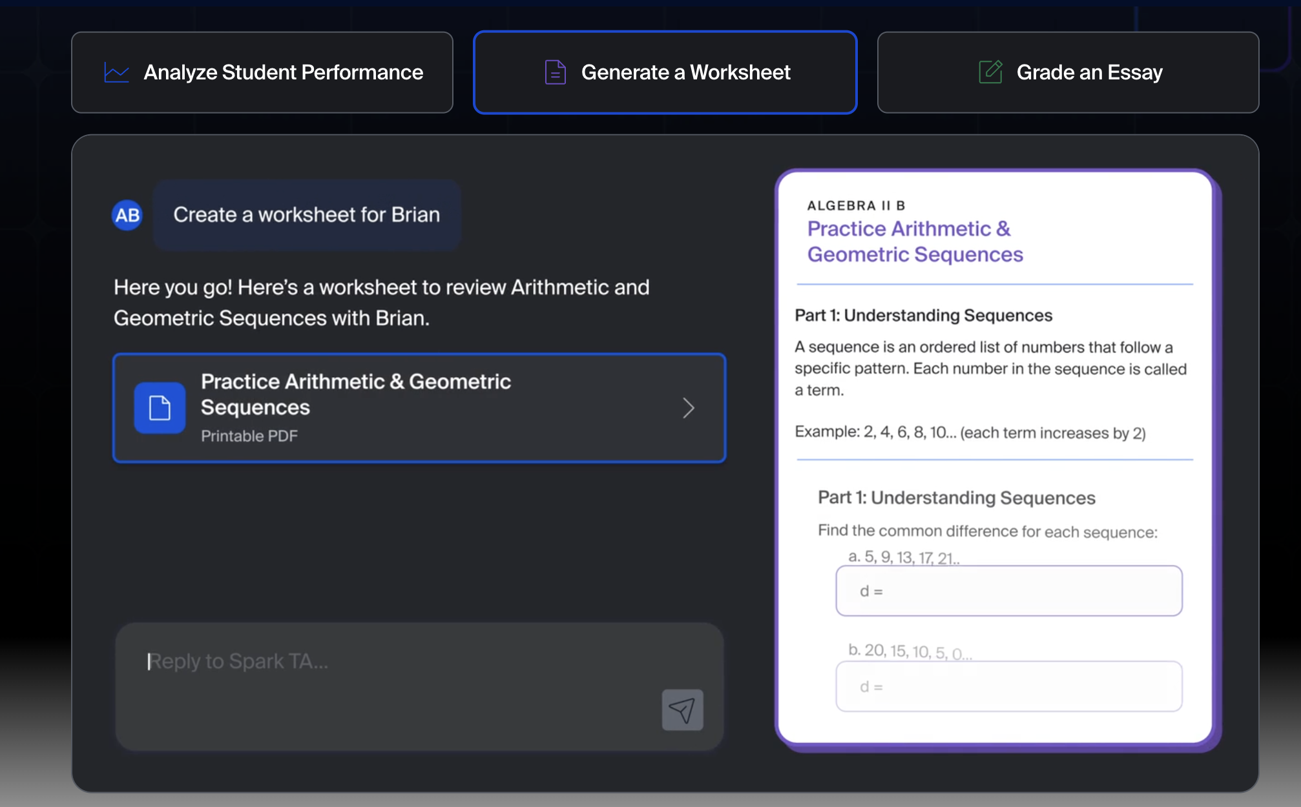Click the AB user avatar icon
1301x807 pixels.
click(127, 215)
